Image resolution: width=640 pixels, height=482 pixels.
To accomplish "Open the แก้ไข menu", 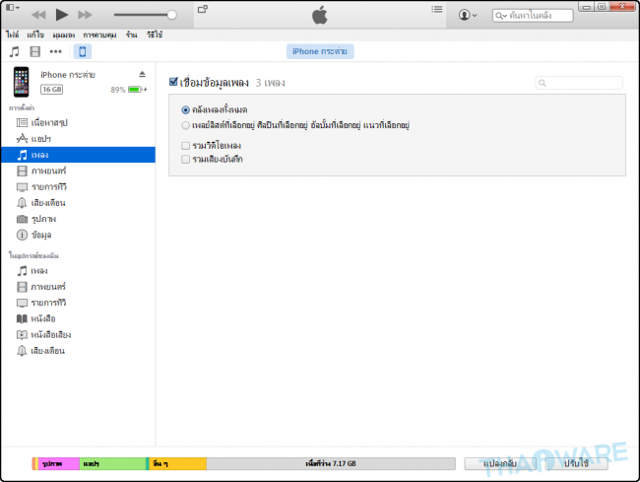I will pos(35,34).
